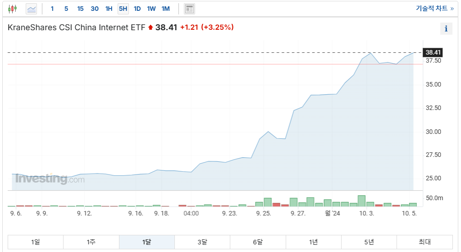This screenshot has height=252, width=461.
Task: Choose the 3달 time range tab
Action: (x=202, y=242)
